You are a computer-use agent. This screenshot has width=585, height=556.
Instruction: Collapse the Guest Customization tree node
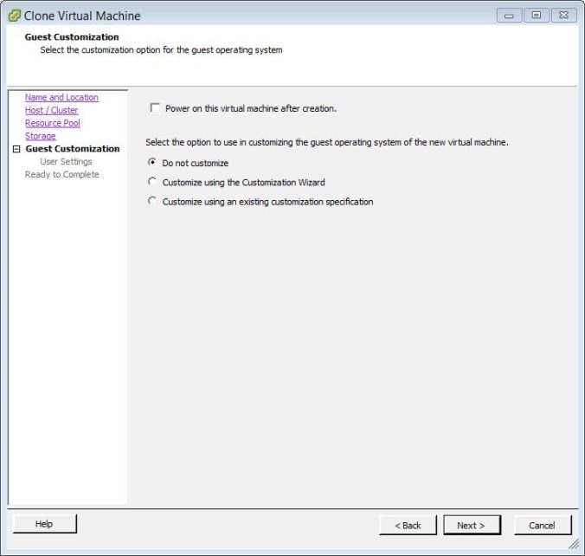coord(16,149)
